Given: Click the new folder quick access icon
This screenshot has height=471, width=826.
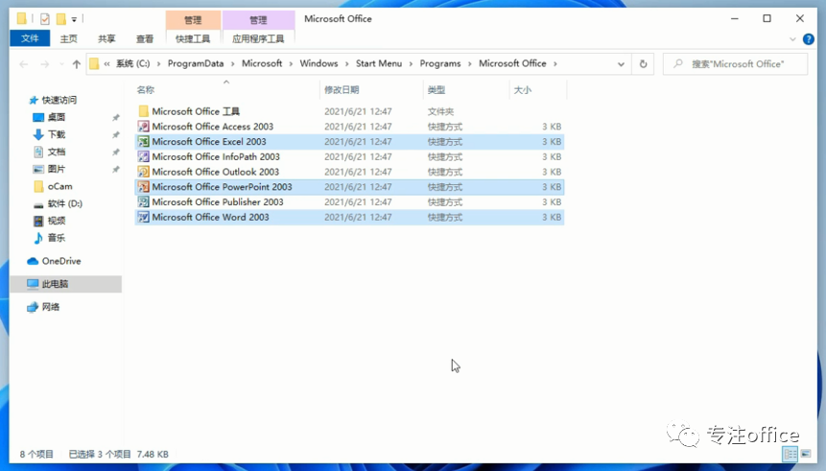Looking at the screenshot, I should point(61,19).
